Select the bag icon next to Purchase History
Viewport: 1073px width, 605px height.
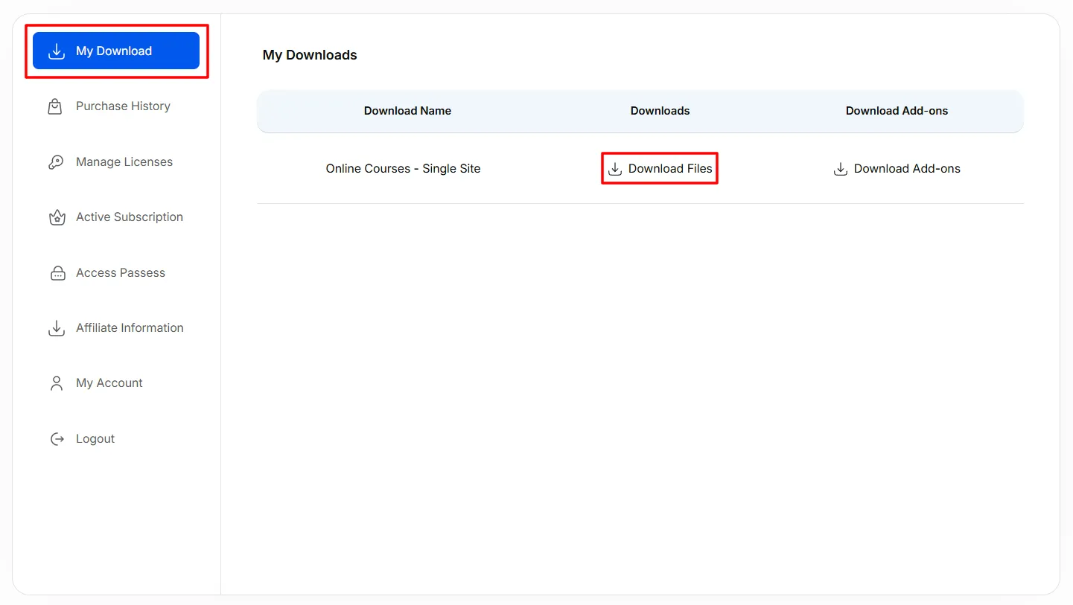pos(56,106)
